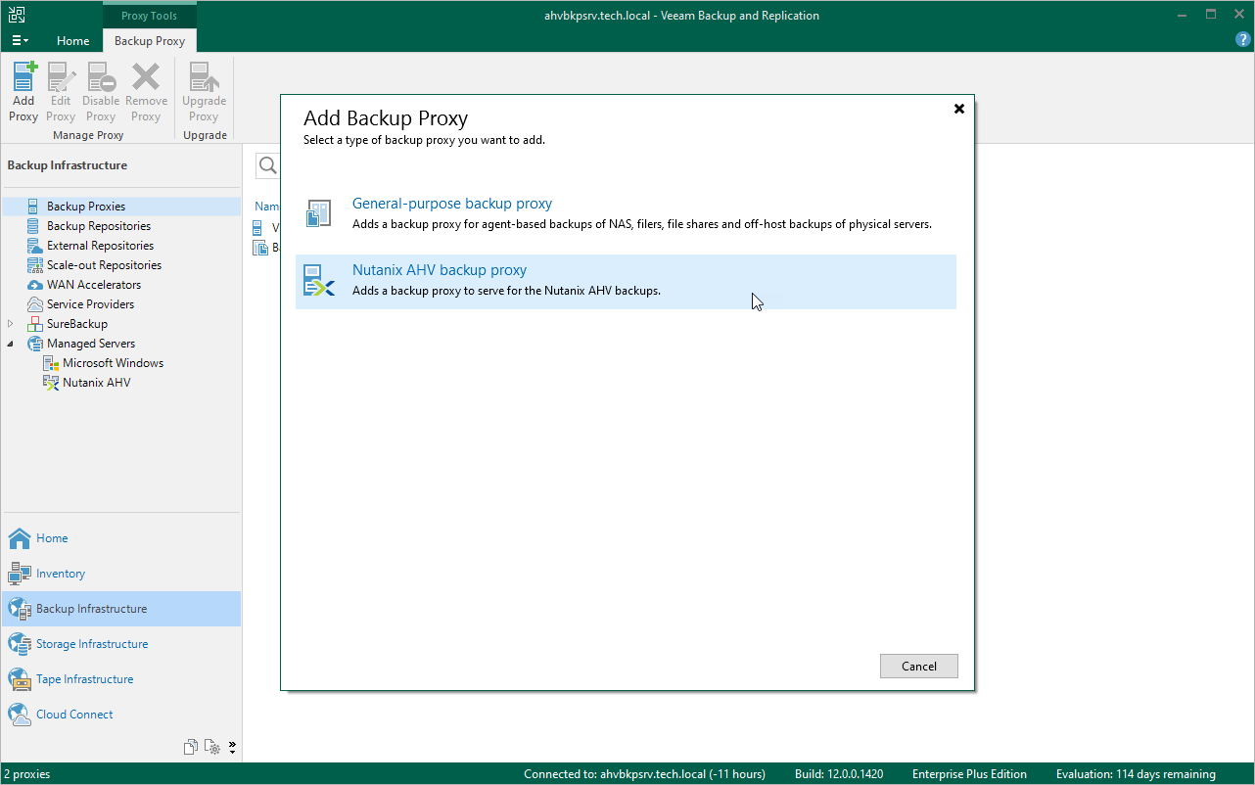
Task: Select Microsoft Windows under Managed Servers
Action: [114, 363]
